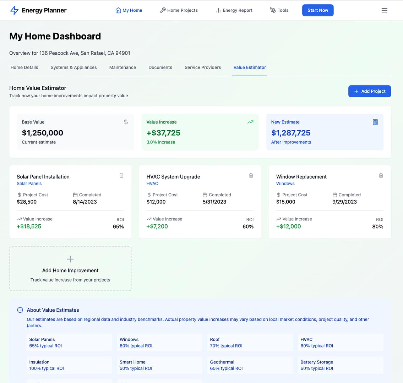Delete the Solar Panel Installation project
The width and height of the screenshot is (403, 383).
(x=121, y=175)
